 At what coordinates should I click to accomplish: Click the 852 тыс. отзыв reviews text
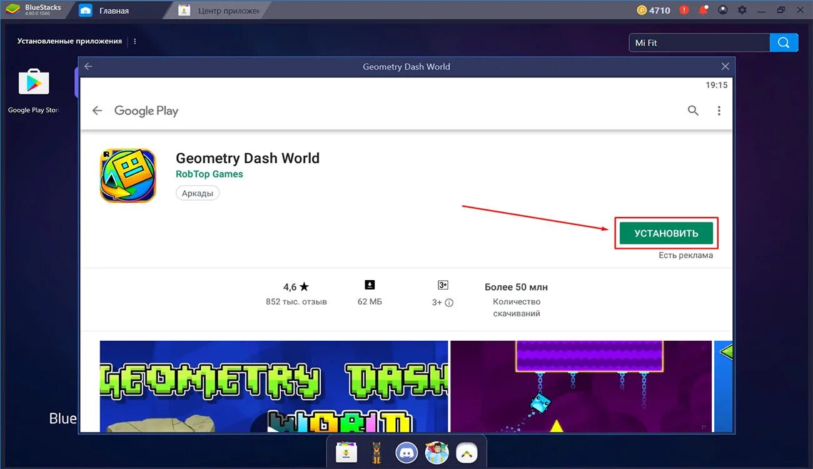pos(296,302)
